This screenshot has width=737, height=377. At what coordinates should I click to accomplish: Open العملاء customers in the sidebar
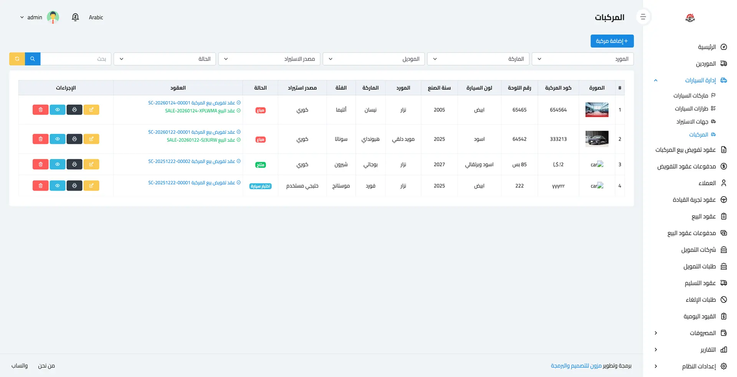click(x=707, y=183)
